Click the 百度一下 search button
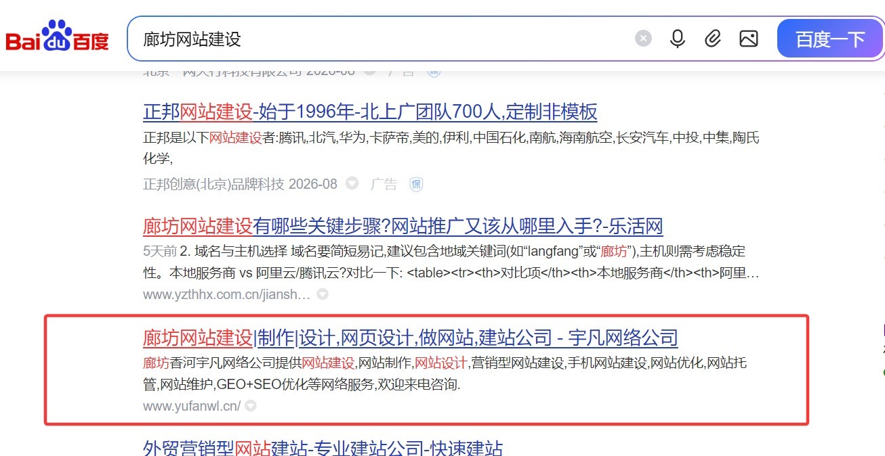This screenshot has width=885, height=456. (x=830, y=39)
